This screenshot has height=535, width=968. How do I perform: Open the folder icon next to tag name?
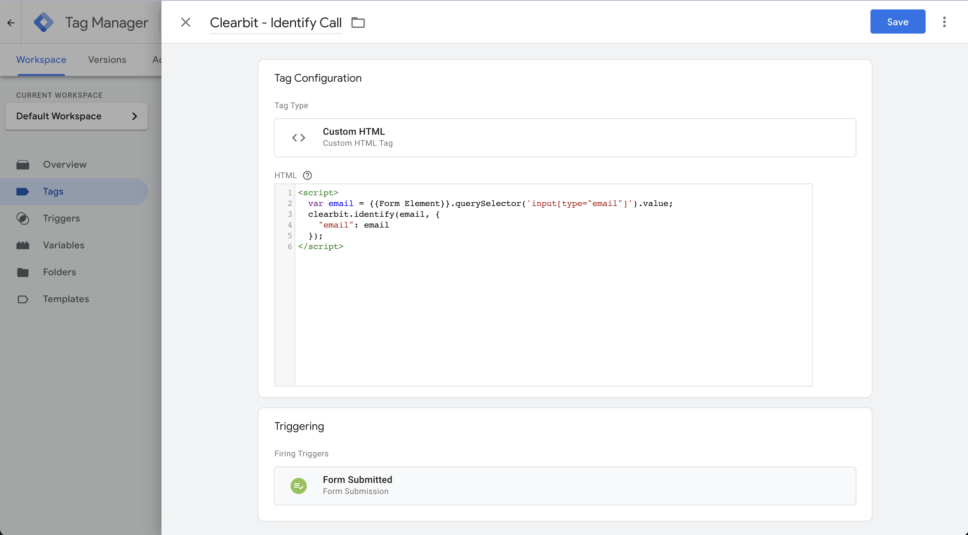358,23
